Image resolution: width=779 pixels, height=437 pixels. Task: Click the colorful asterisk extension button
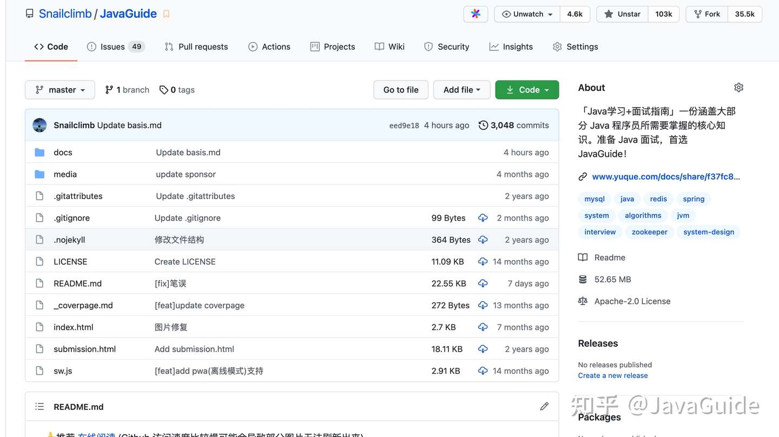476,14
